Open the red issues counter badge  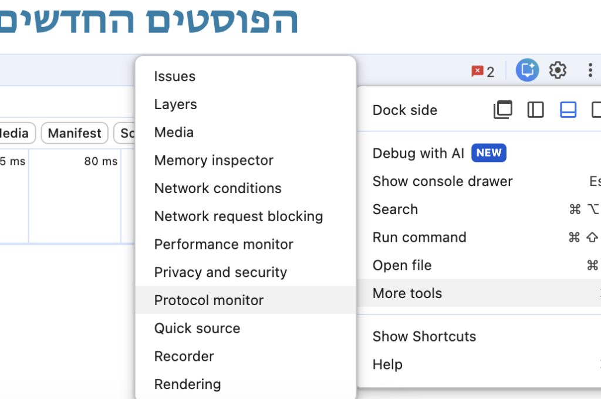(483, 72)
